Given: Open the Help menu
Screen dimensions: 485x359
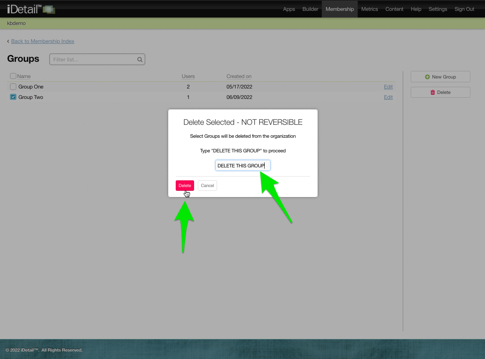Looking at the screenshot, I should (x=416, y=9).
